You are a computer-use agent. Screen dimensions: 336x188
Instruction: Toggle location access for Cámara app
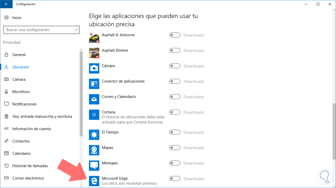tap(175, 66)
